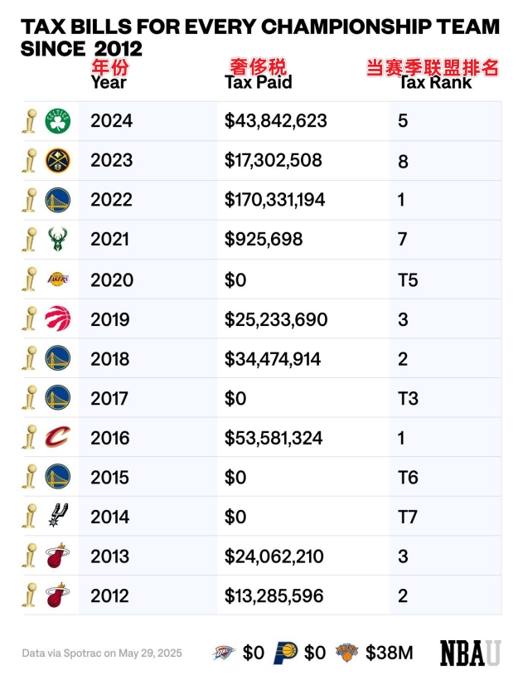Click the Boston Celtics logo in 2024 row
Viewport: 523px width, 685px height.
pyautogui.click(x=58, y=121)
